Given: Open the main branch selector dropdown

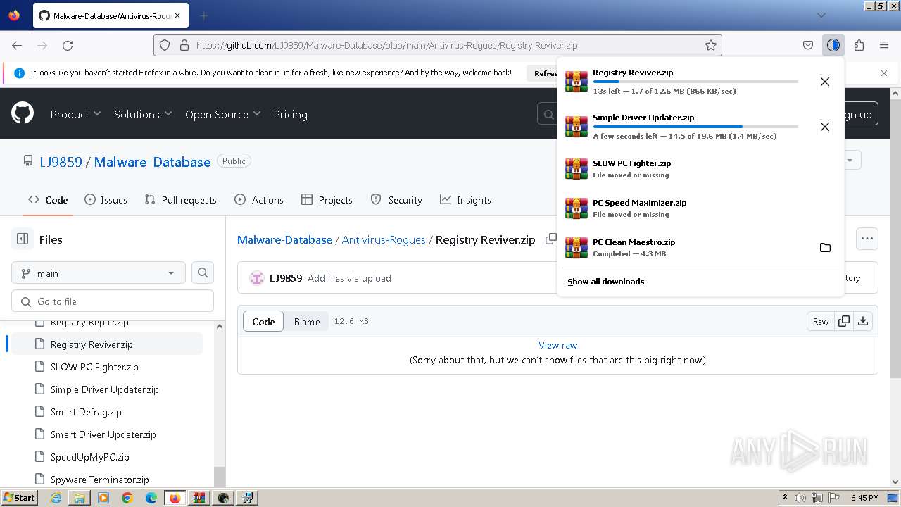Looking at the screenshot, I should 99,273.
